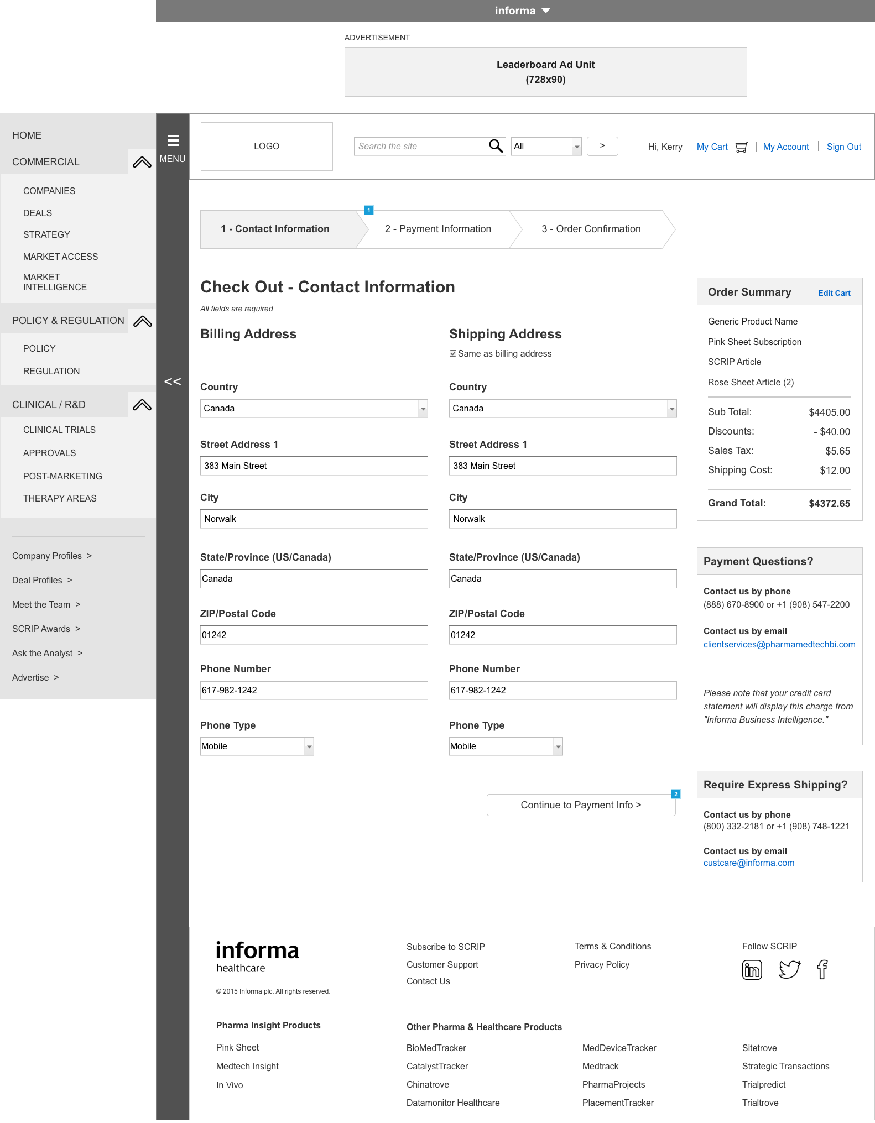Click the search submit > button
Viewport: 875px width, 1123px height.
(x=602, y=146)
